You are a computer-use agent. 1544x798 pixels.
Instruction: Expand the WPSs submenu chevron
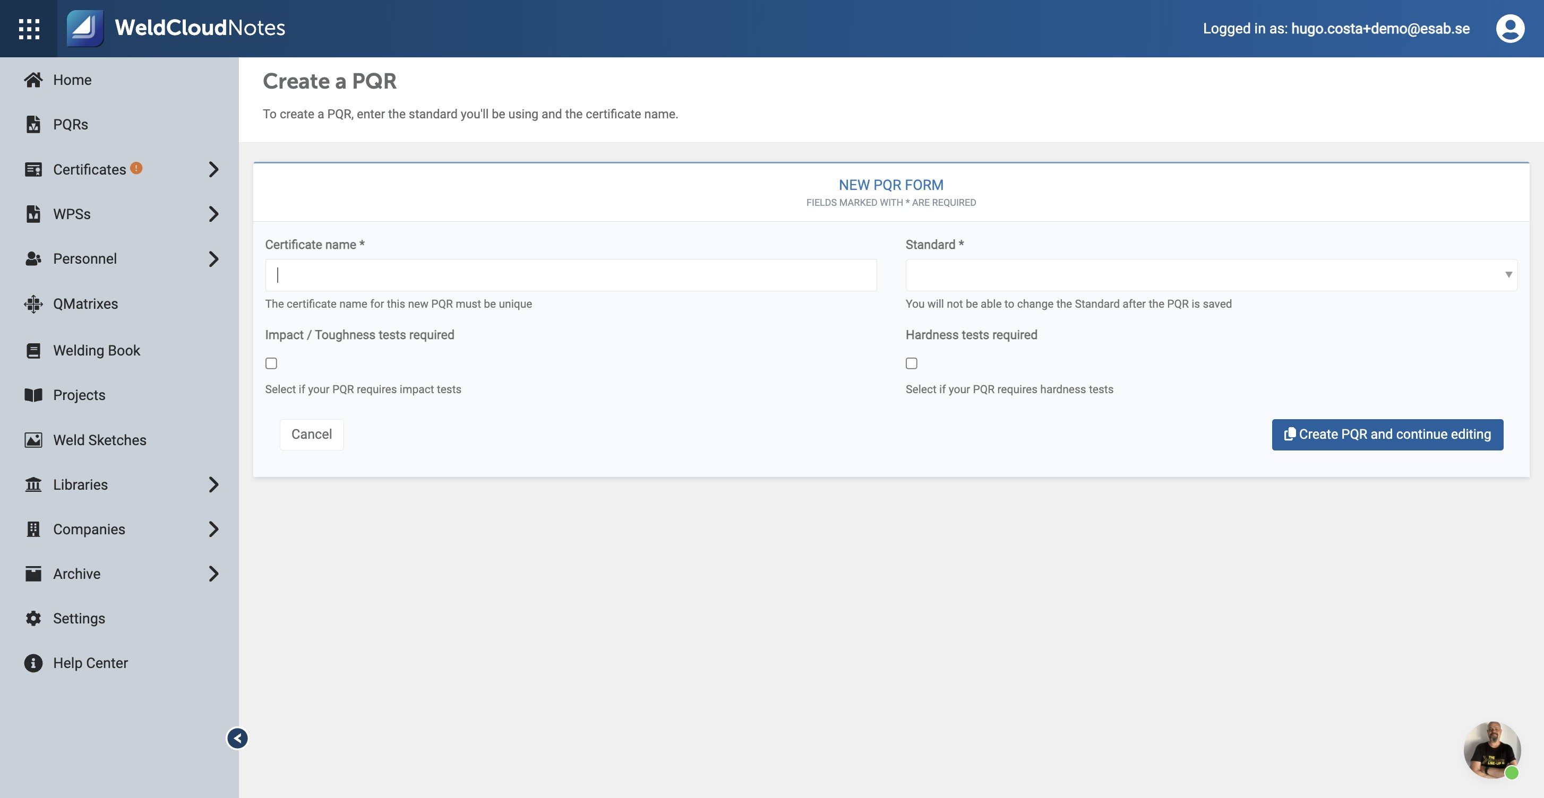[x=213, y=214]
